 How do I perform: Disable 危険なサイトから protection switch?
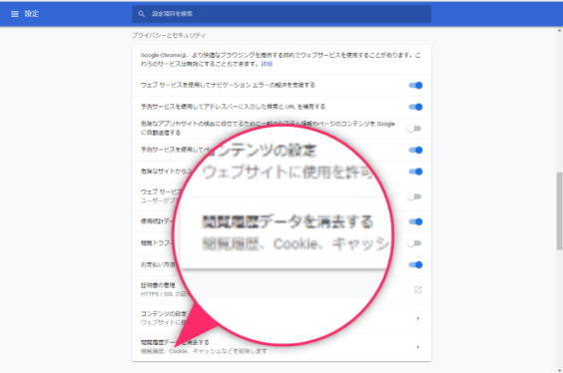click(415, 172)
